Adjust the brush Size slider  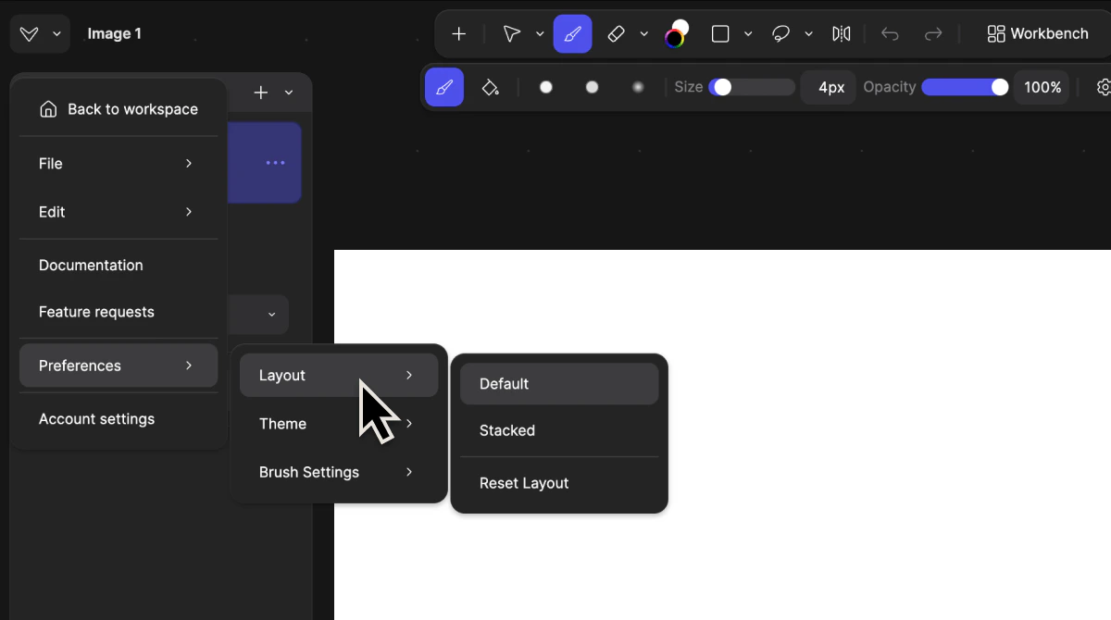click(x=752, y=87)
